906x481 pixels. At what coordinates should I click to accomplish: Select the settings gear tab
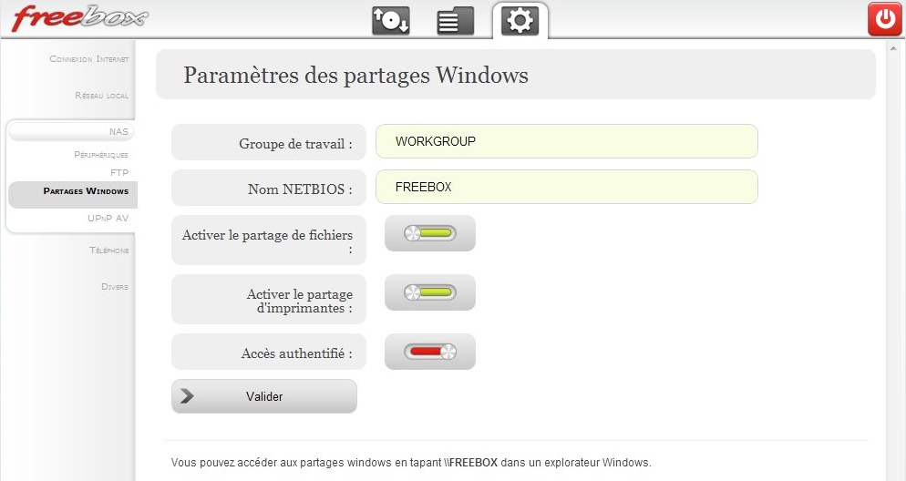click(x=520, y=21)
